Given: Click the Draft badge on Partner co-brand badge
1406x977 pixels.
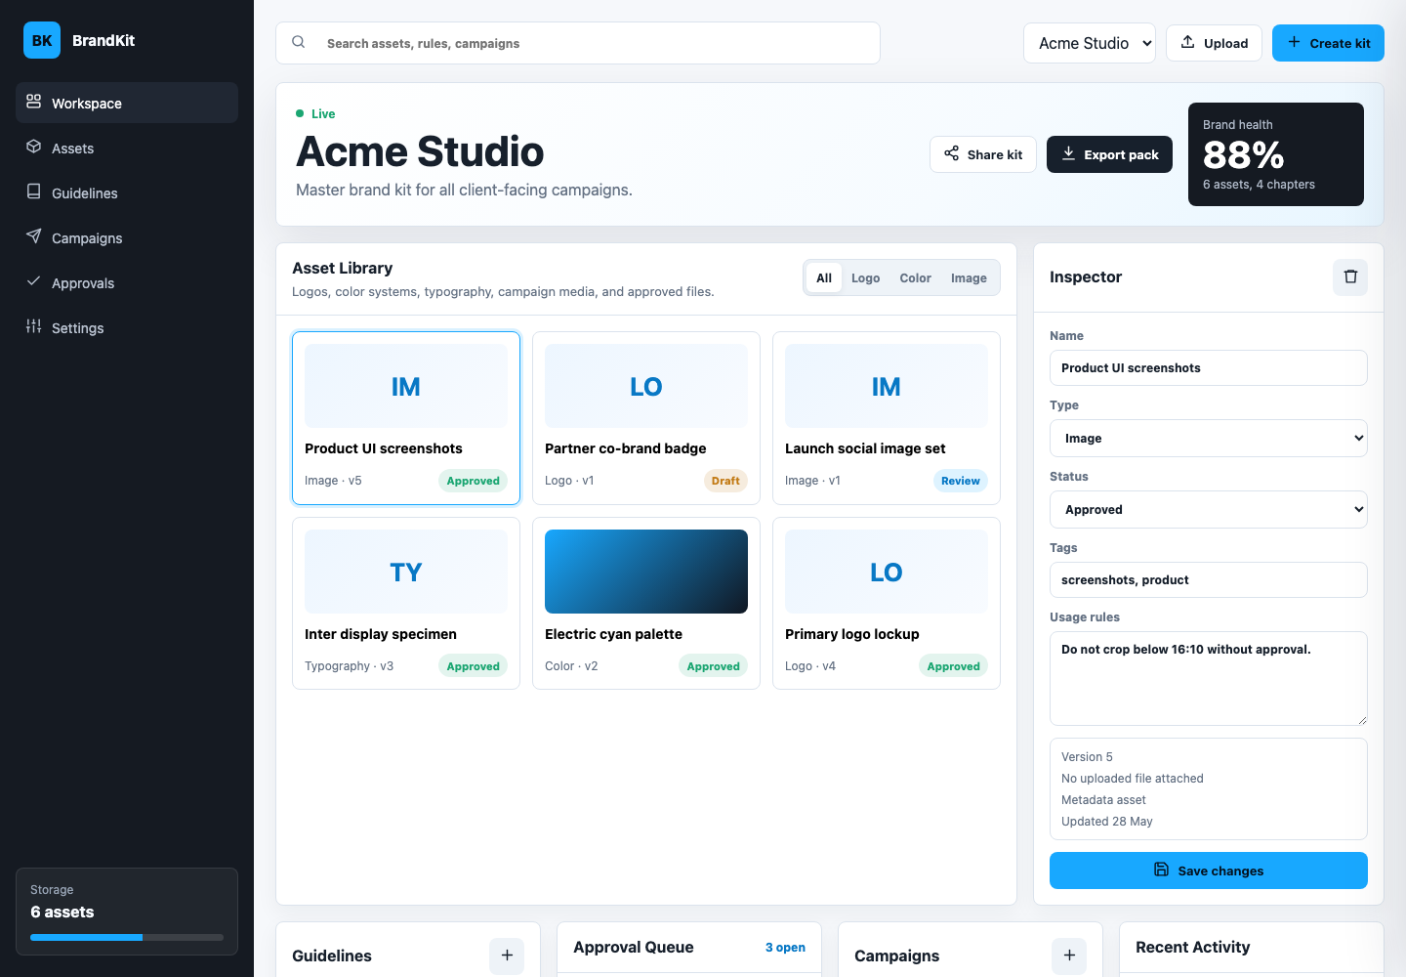Looking at the screenshot, I should pos(725,481).
